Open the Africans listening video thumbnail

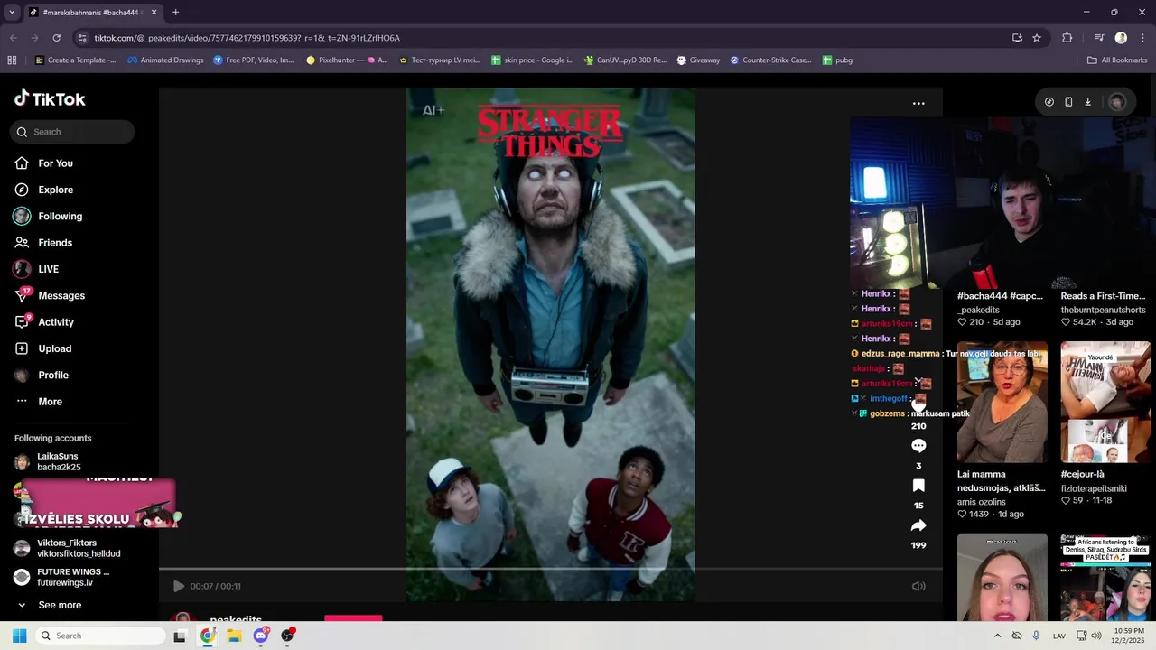(x=1105, y=577)
